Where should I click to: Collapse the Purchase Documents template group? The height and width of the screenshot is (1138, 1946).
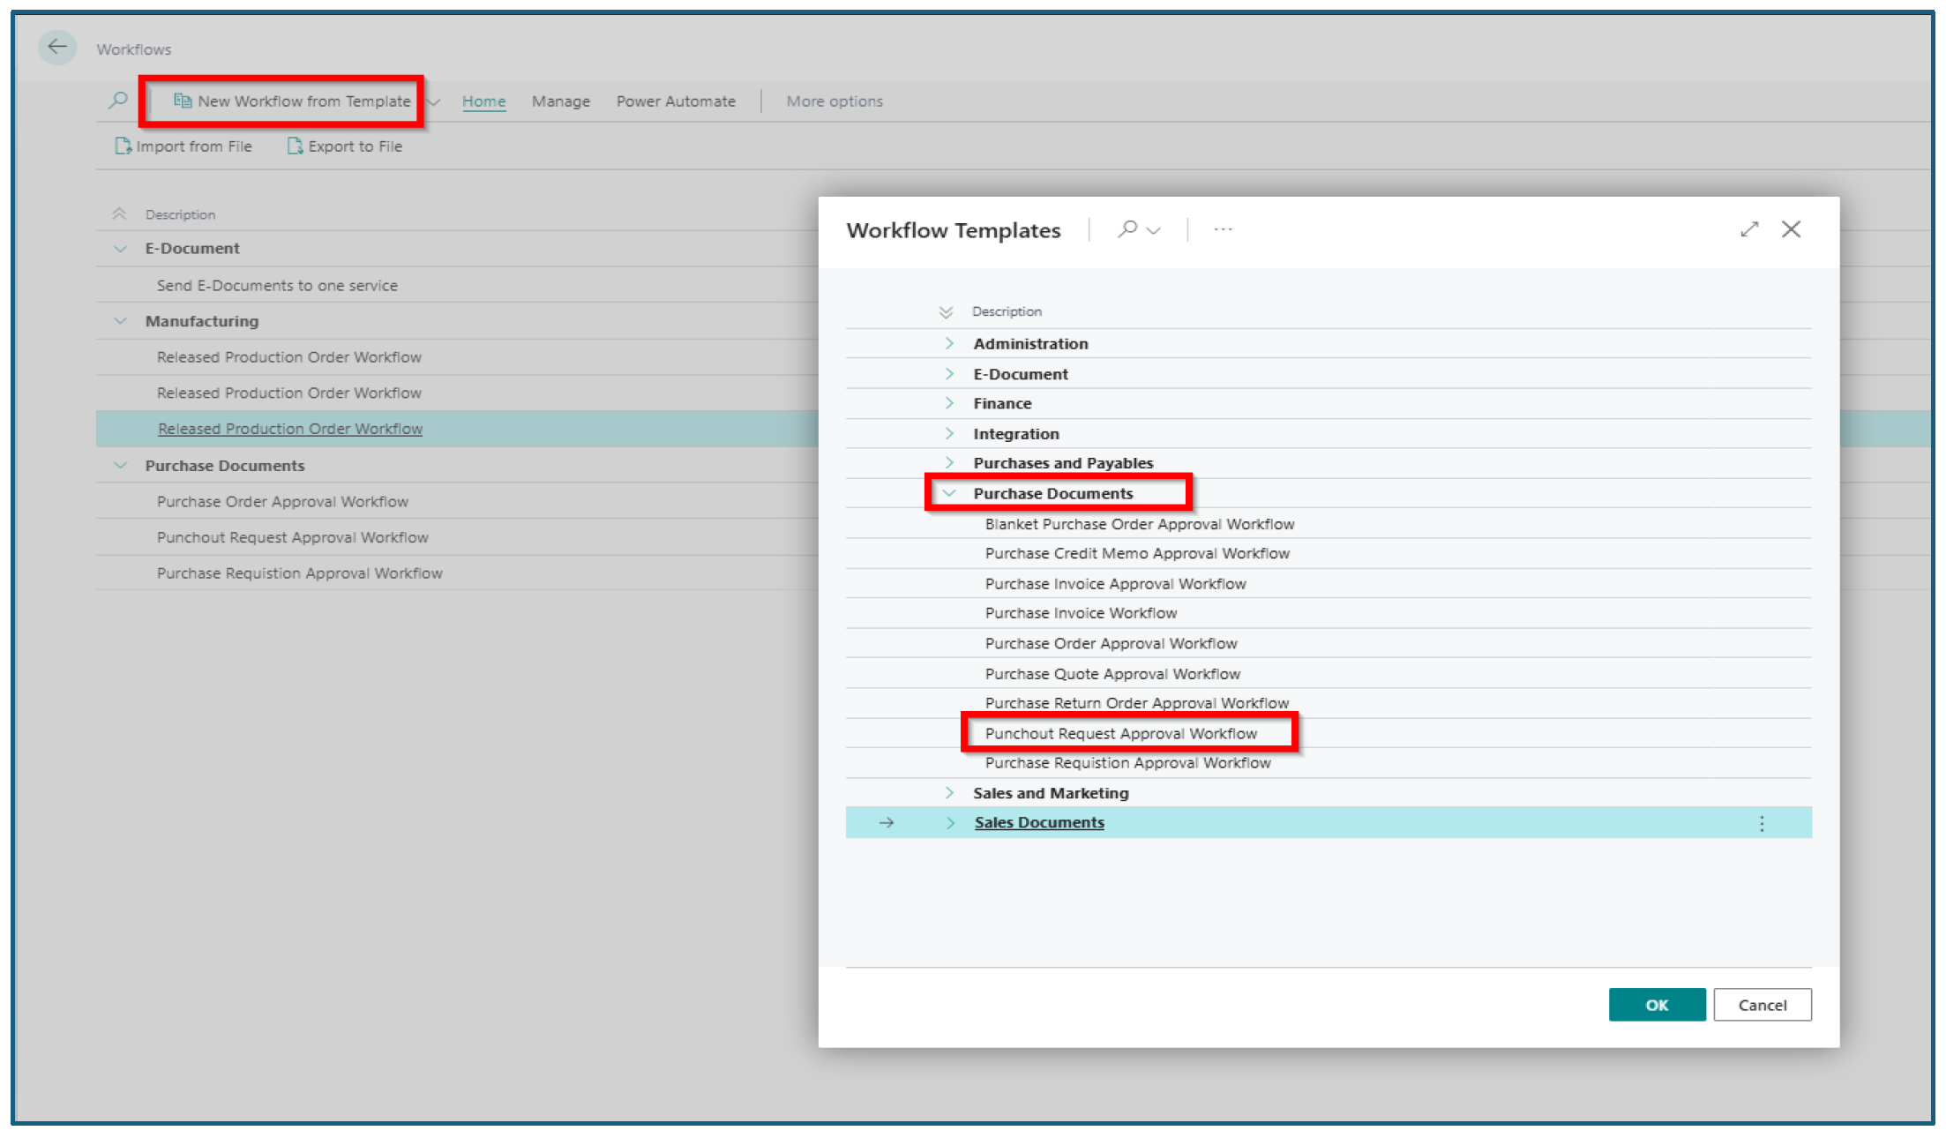pos(949,493)
